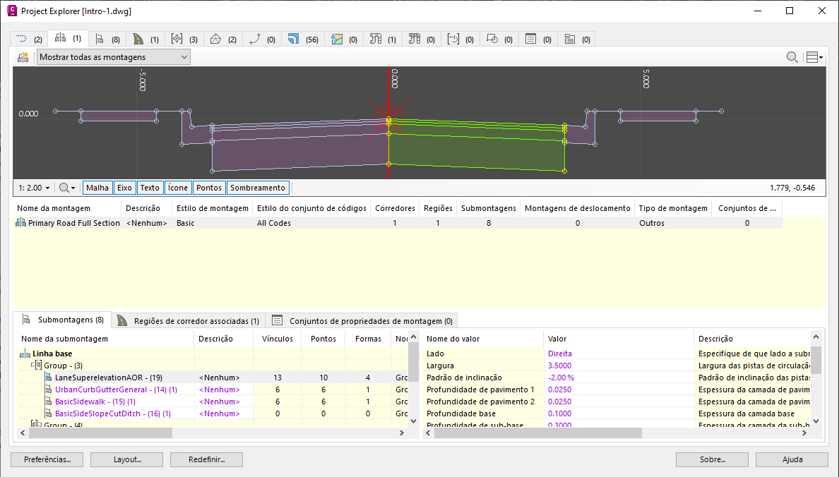839x477 pixels.
Task: Toggle the Malha grid display
Action: pyautogui.click(x=97, y=188)
